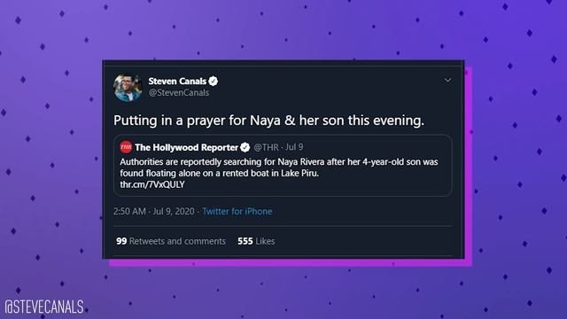This screenshot has height=319, width=567.
Task: Open The Hollywood Reporter account name
Action: (186, 147)
